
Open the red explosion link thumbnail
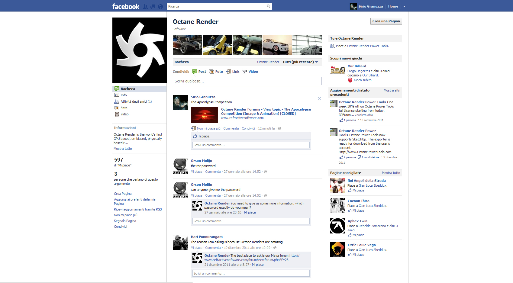205,115
